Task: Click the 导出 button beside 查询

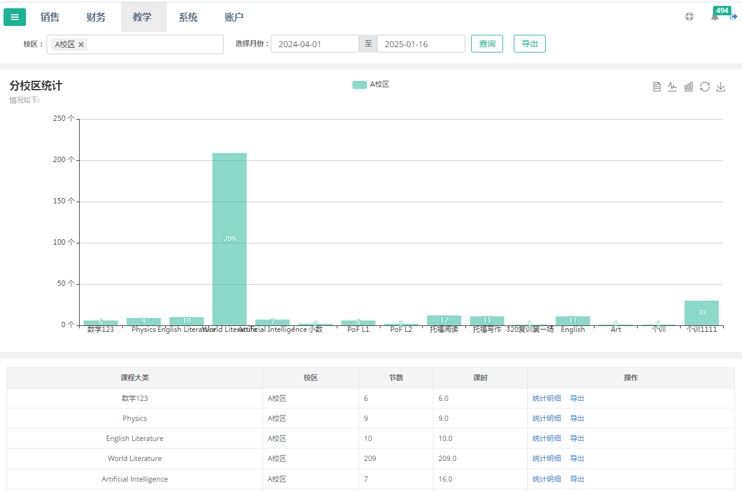Action: click(x=530, y=44)
